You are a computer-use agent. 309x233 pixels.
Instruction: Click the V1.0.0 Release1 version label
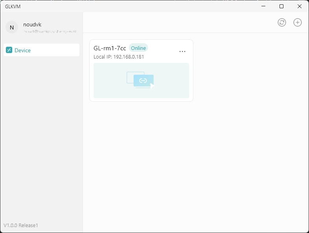pos(21,226)
